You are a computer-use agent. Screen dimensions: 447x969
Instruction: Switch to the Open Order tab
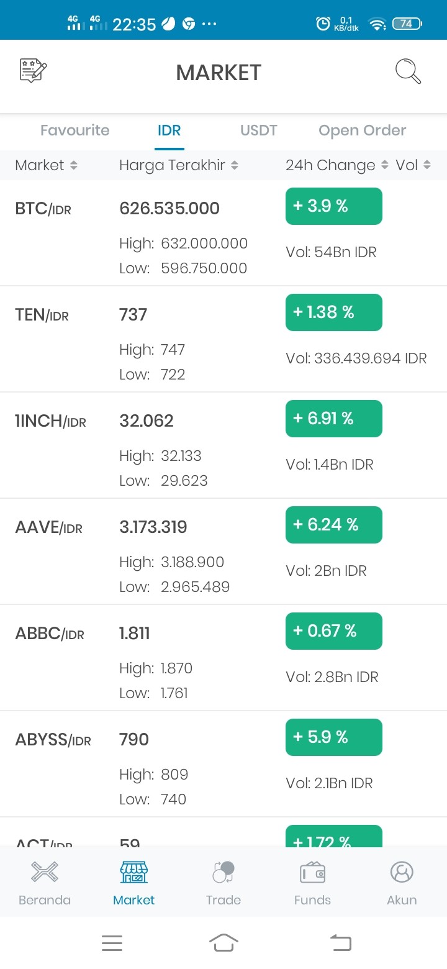(363, 130)
